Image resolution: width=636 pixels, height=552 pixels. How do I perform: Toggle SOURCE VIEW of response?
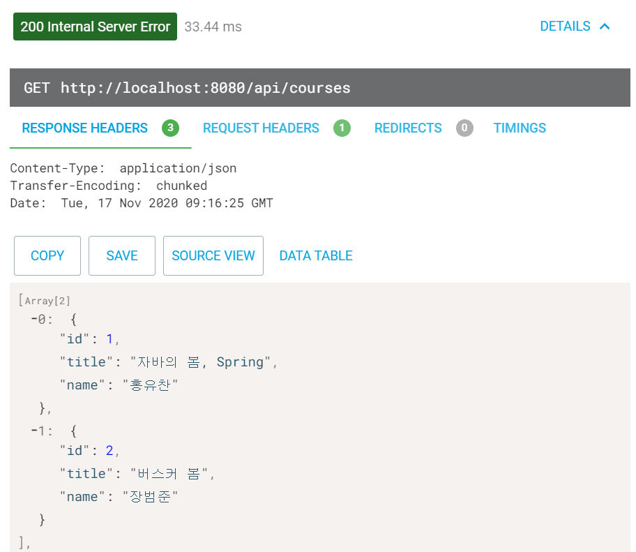tap(213, 255)
